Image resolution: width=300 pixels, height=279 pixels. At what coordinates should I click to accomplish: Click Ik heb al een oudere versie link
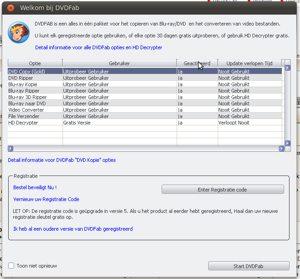[73, 229]
